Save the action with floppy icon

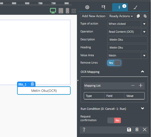pos(129,130)
